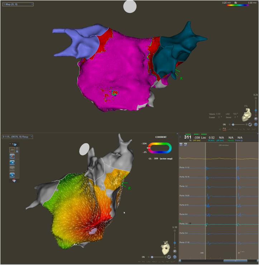
Task: Click the lock icon in map tools
Action: click(16, 151)
